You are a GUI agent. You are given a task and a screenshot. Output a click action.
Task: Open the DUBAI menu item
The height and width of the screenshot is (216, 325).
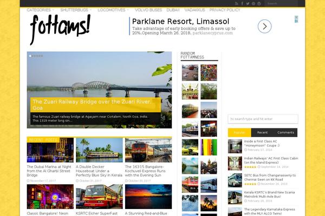coord(173,10)
